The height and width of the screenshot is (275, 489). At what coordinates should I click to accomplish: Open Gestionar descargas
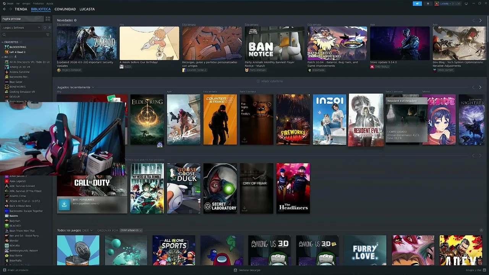247,270
